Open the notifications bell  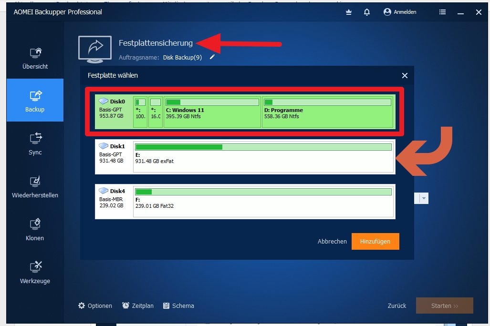coord(367,12)
